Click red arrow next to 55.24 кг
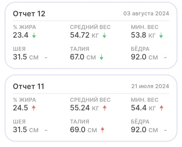Image resolution: width=182 pixels, height=147 pixels. [105, 108]
